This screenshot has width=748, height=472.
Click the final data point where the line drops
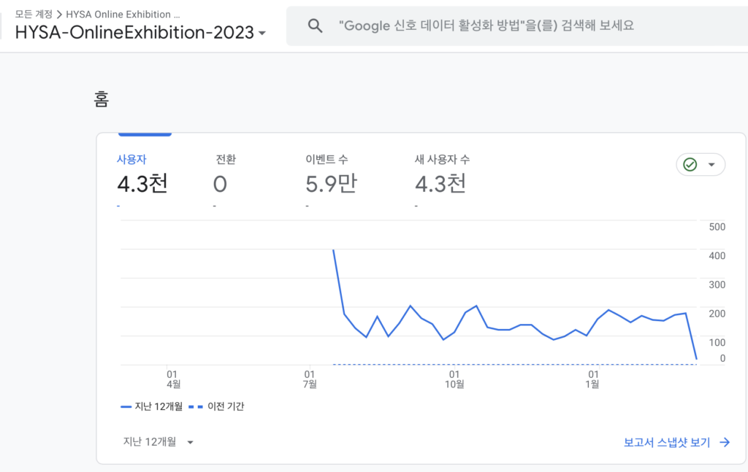tap(696, 358)
